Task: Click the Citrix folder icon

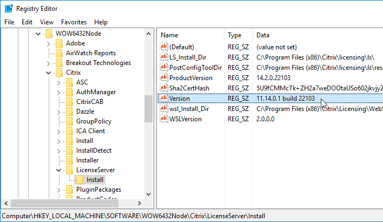Action: coord(59,73)
